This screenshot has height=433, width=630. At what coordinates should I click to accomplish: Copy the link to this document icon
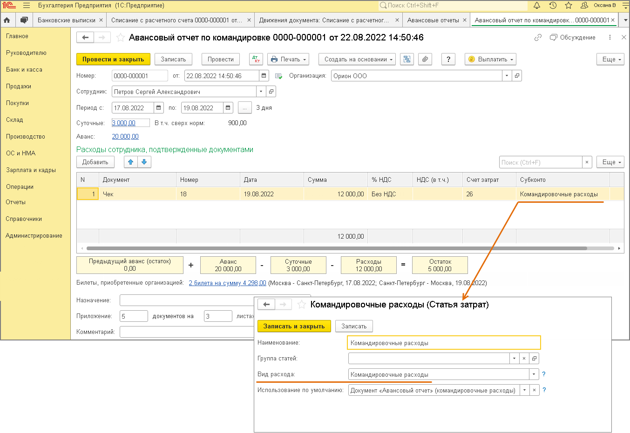point(538,38)
